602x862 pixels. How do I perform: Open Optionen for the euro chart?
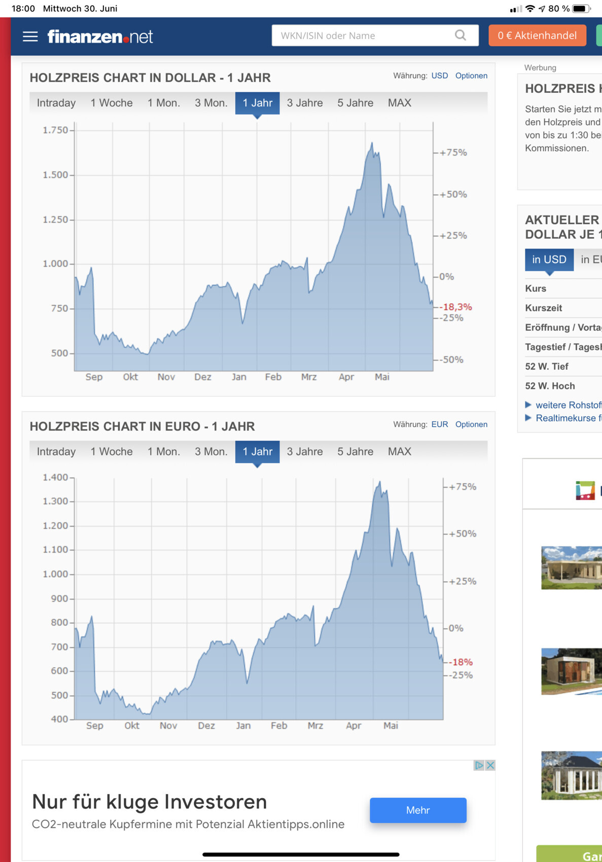pyautogui.click(x=471, y=424)
